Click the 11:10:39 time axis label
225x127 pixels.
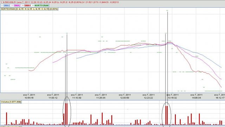click(77, 96)
